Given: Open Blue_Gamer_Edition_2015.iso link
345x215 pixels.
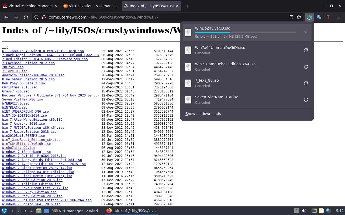Looking at the screenshot, I should [x=28, y=79].
